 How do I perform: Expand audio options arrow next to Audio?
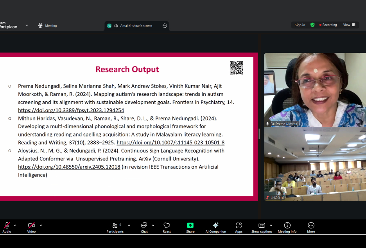click(15, 225)
